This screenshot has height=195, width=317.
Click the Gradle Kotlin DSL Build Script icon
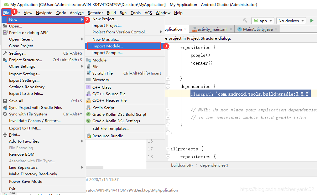point(88,114)
